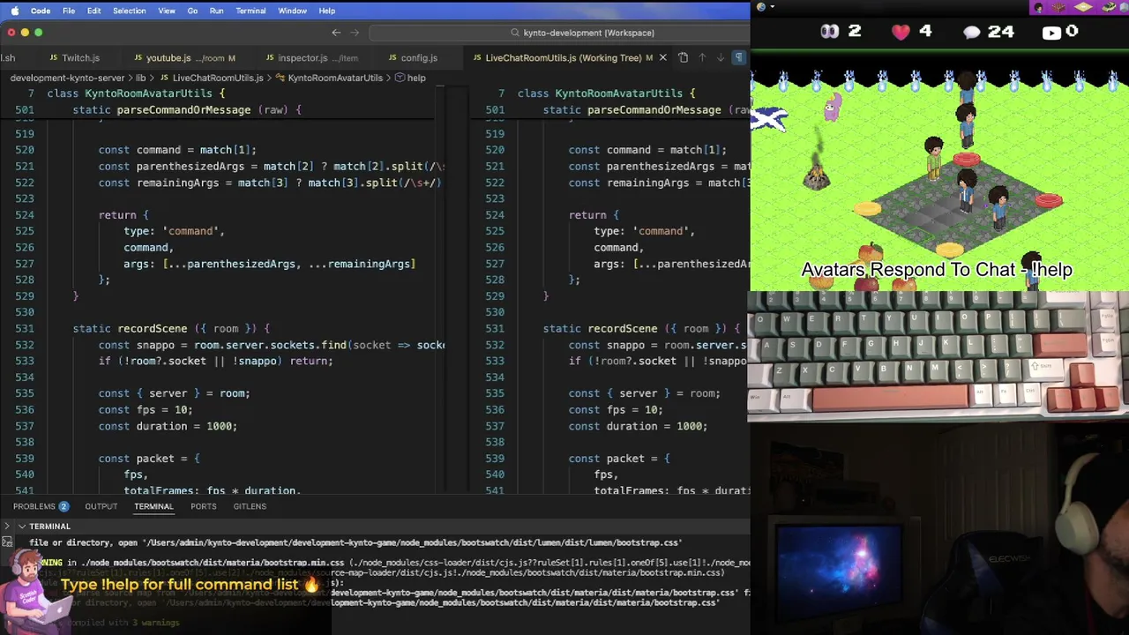Click the KyntoRoomAvatarUtils breadcrumb

pos(329,78)
